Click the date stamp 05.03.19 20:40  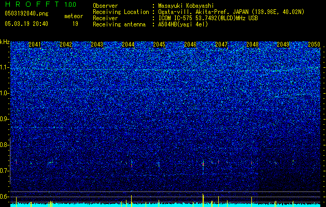click(26, 24)
